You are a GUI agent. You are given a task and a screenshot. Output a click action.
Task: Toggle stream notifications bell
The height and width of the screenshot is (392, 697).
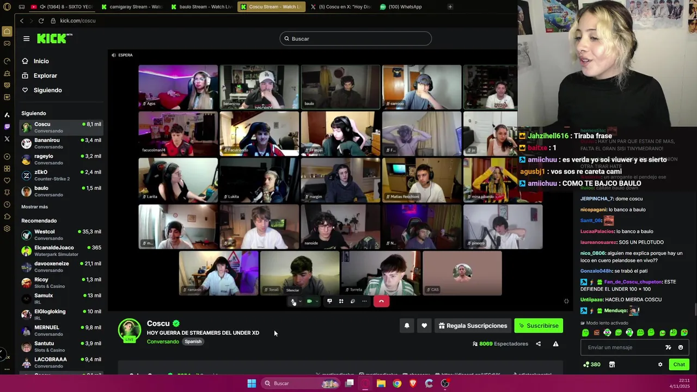pos(407,326)
